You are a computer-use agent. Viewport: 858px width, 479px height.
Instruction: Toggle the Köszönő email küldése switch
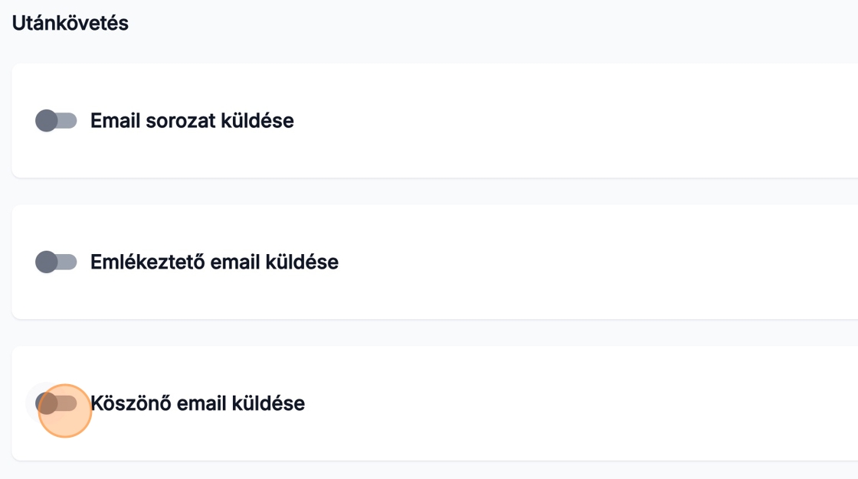(x=57, y=403)
